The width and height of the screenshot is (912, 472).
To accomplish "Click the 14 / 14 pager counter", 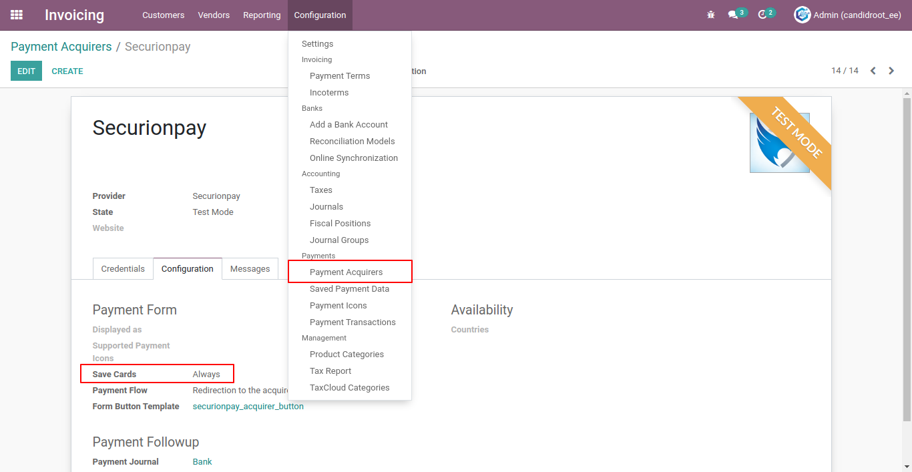I will click(x=845, y=71).
